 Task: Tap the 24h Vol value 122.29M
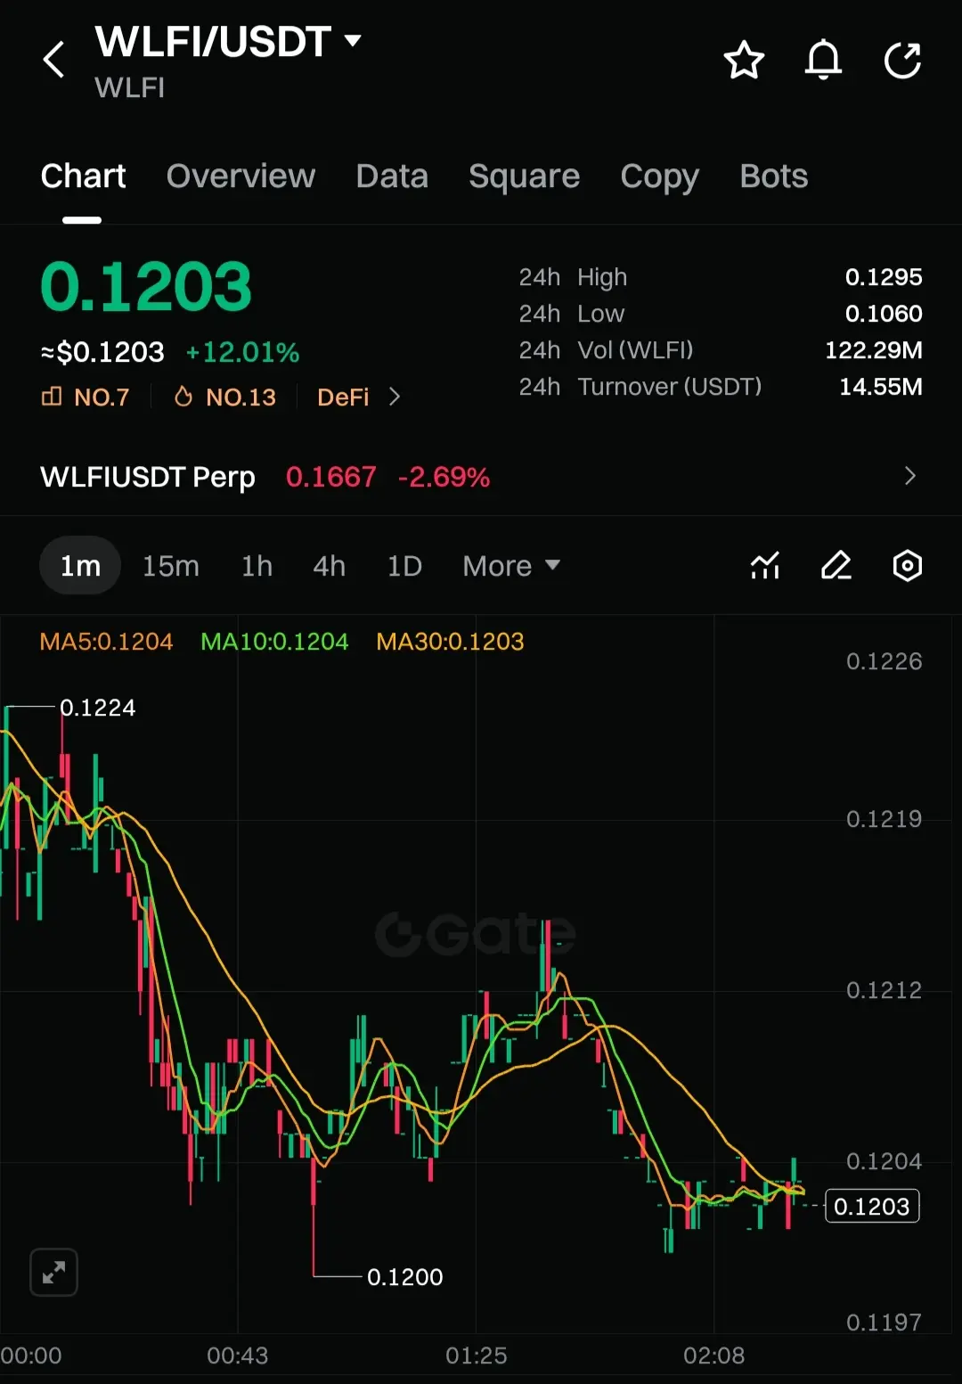coord(874,350)
